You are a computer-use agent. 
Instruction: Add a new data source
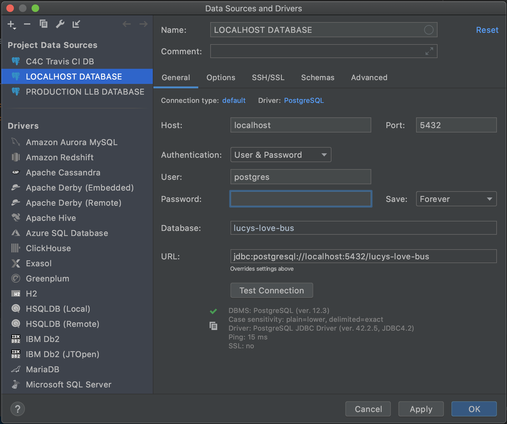10,23
